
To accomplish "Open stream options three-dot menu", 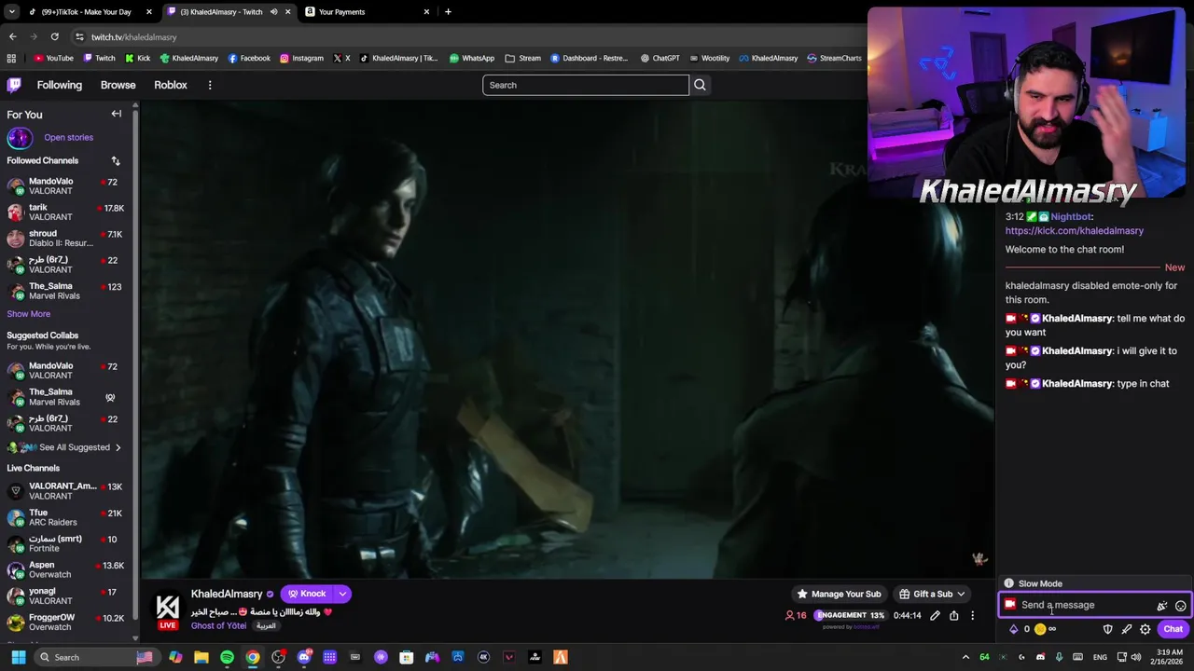I will point(972,615).
